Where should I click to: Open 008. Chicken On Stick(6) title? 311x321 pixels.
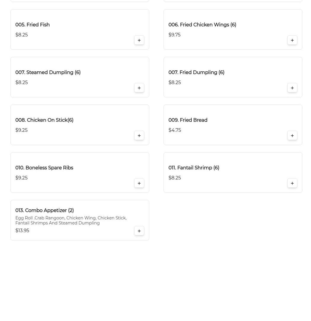(x=44, y=120)
